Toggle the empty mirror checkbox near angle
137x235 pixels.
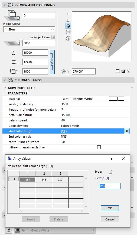[118, 71]
